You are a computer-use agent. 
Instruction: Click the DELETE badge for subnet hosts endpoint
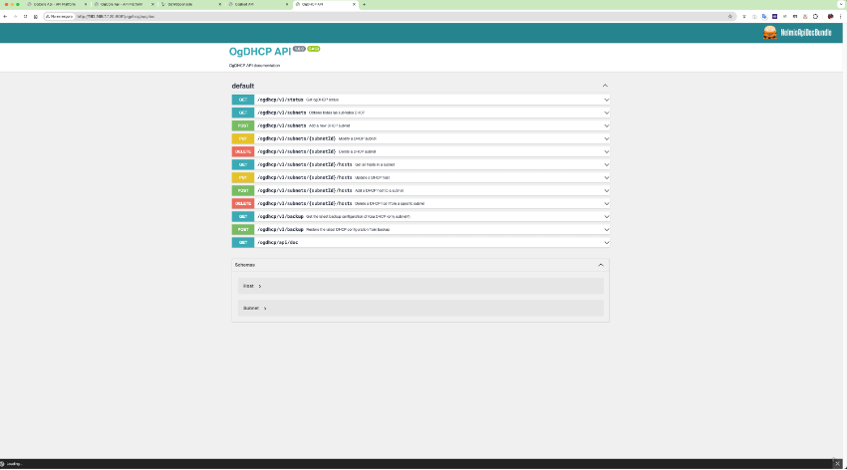click(x=242, y=203)
